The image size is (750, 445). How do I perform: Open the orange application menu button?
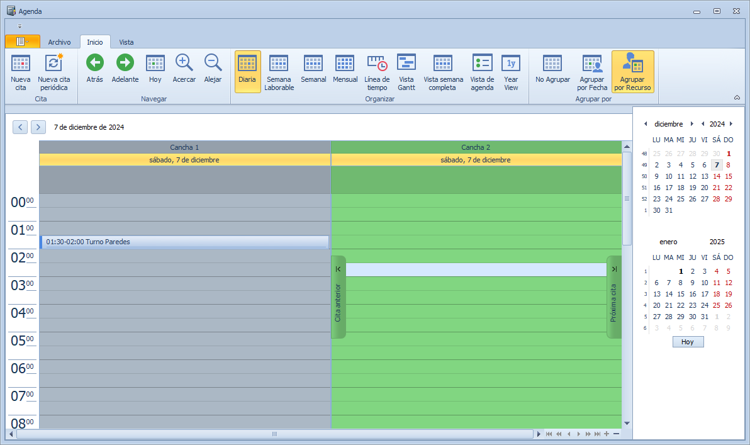coord(22,42)
